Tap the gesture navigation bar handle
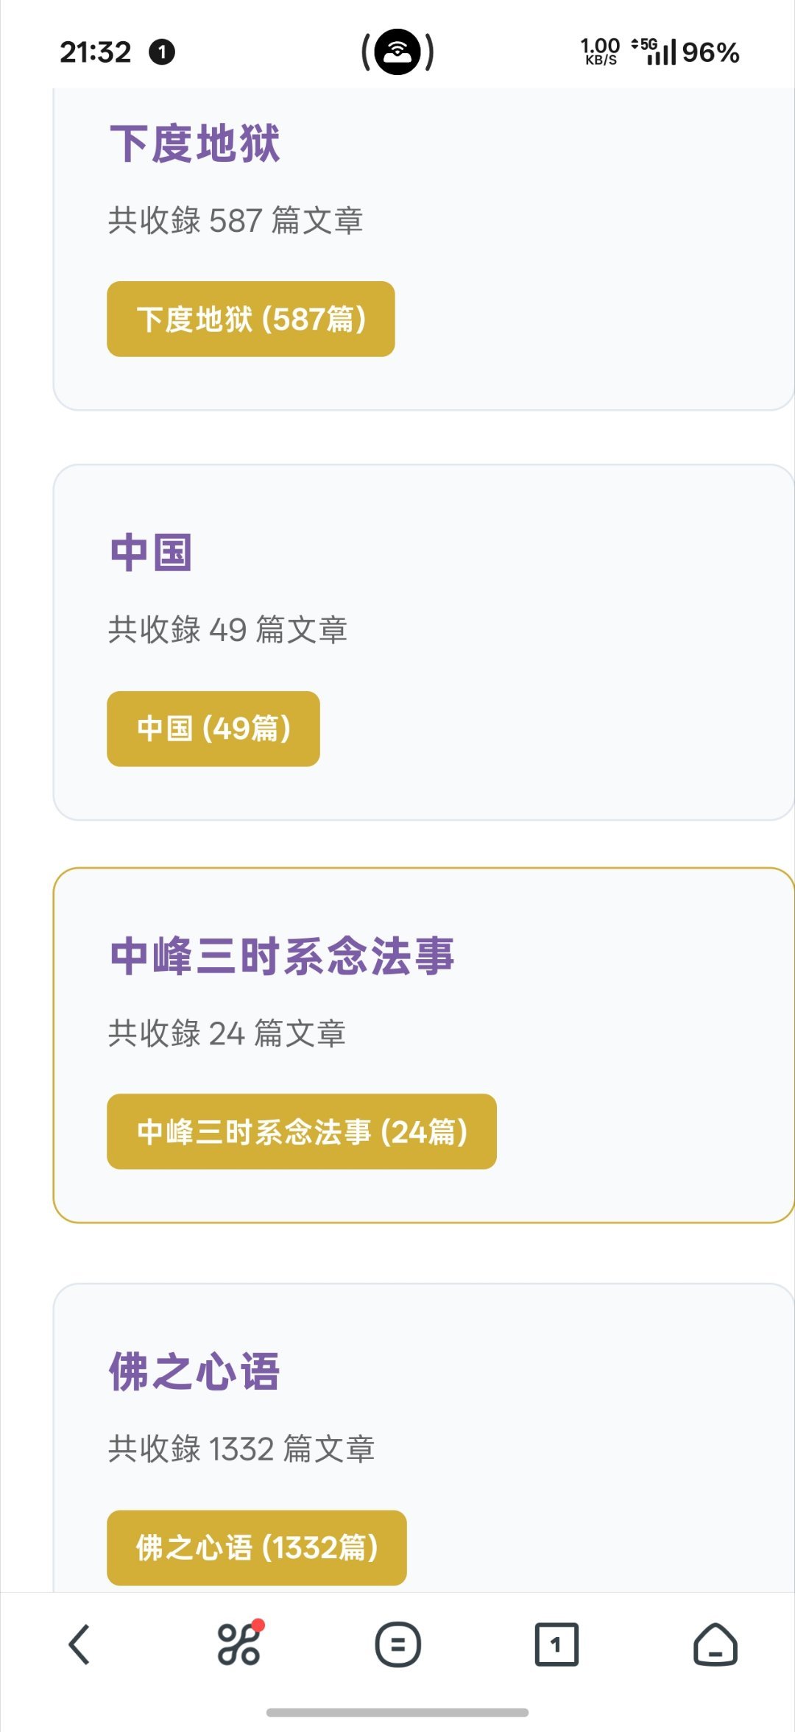Screen dimensions: 795x1732 pyautogui.click(x=397, y=1713)
